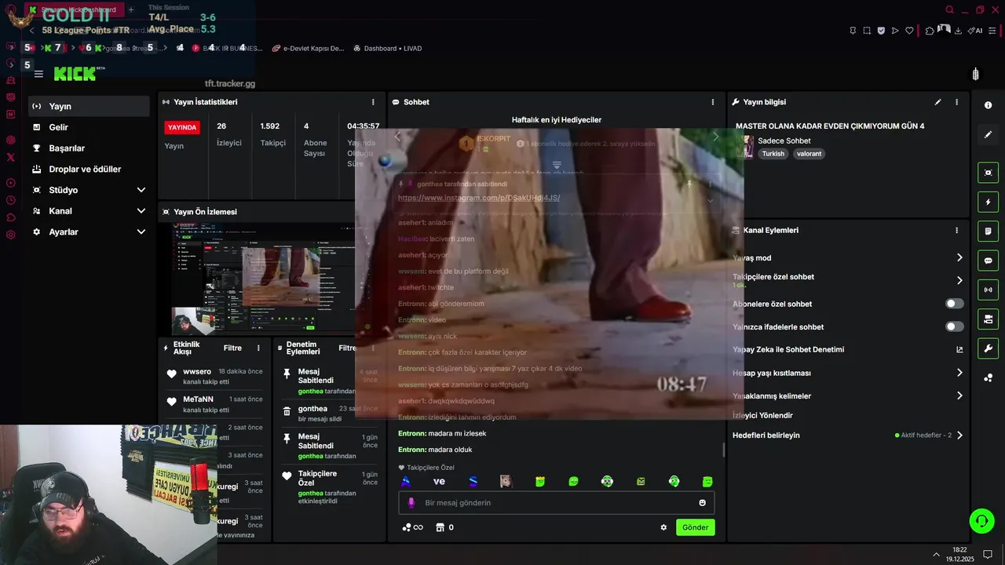Focus the Bir mesaj gönderin input
The image size is (1005, 565).
556,503
